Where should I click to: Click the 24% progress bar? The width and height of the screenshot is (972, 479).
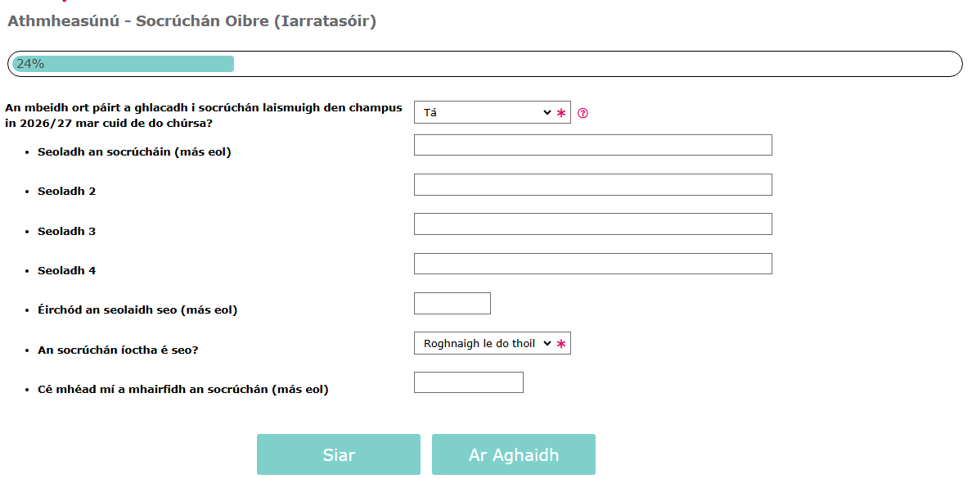(485, 64)
